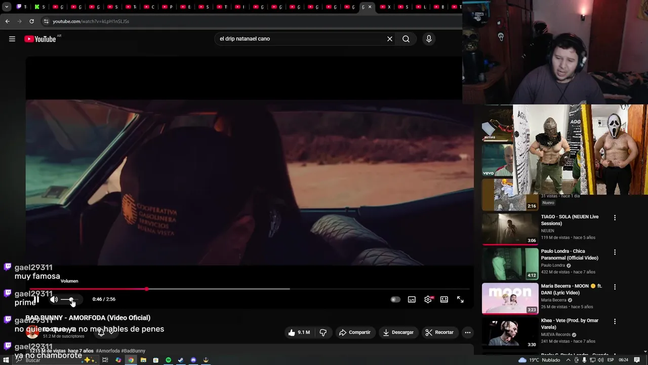
Task: Dislike the video
Action: 323,333
